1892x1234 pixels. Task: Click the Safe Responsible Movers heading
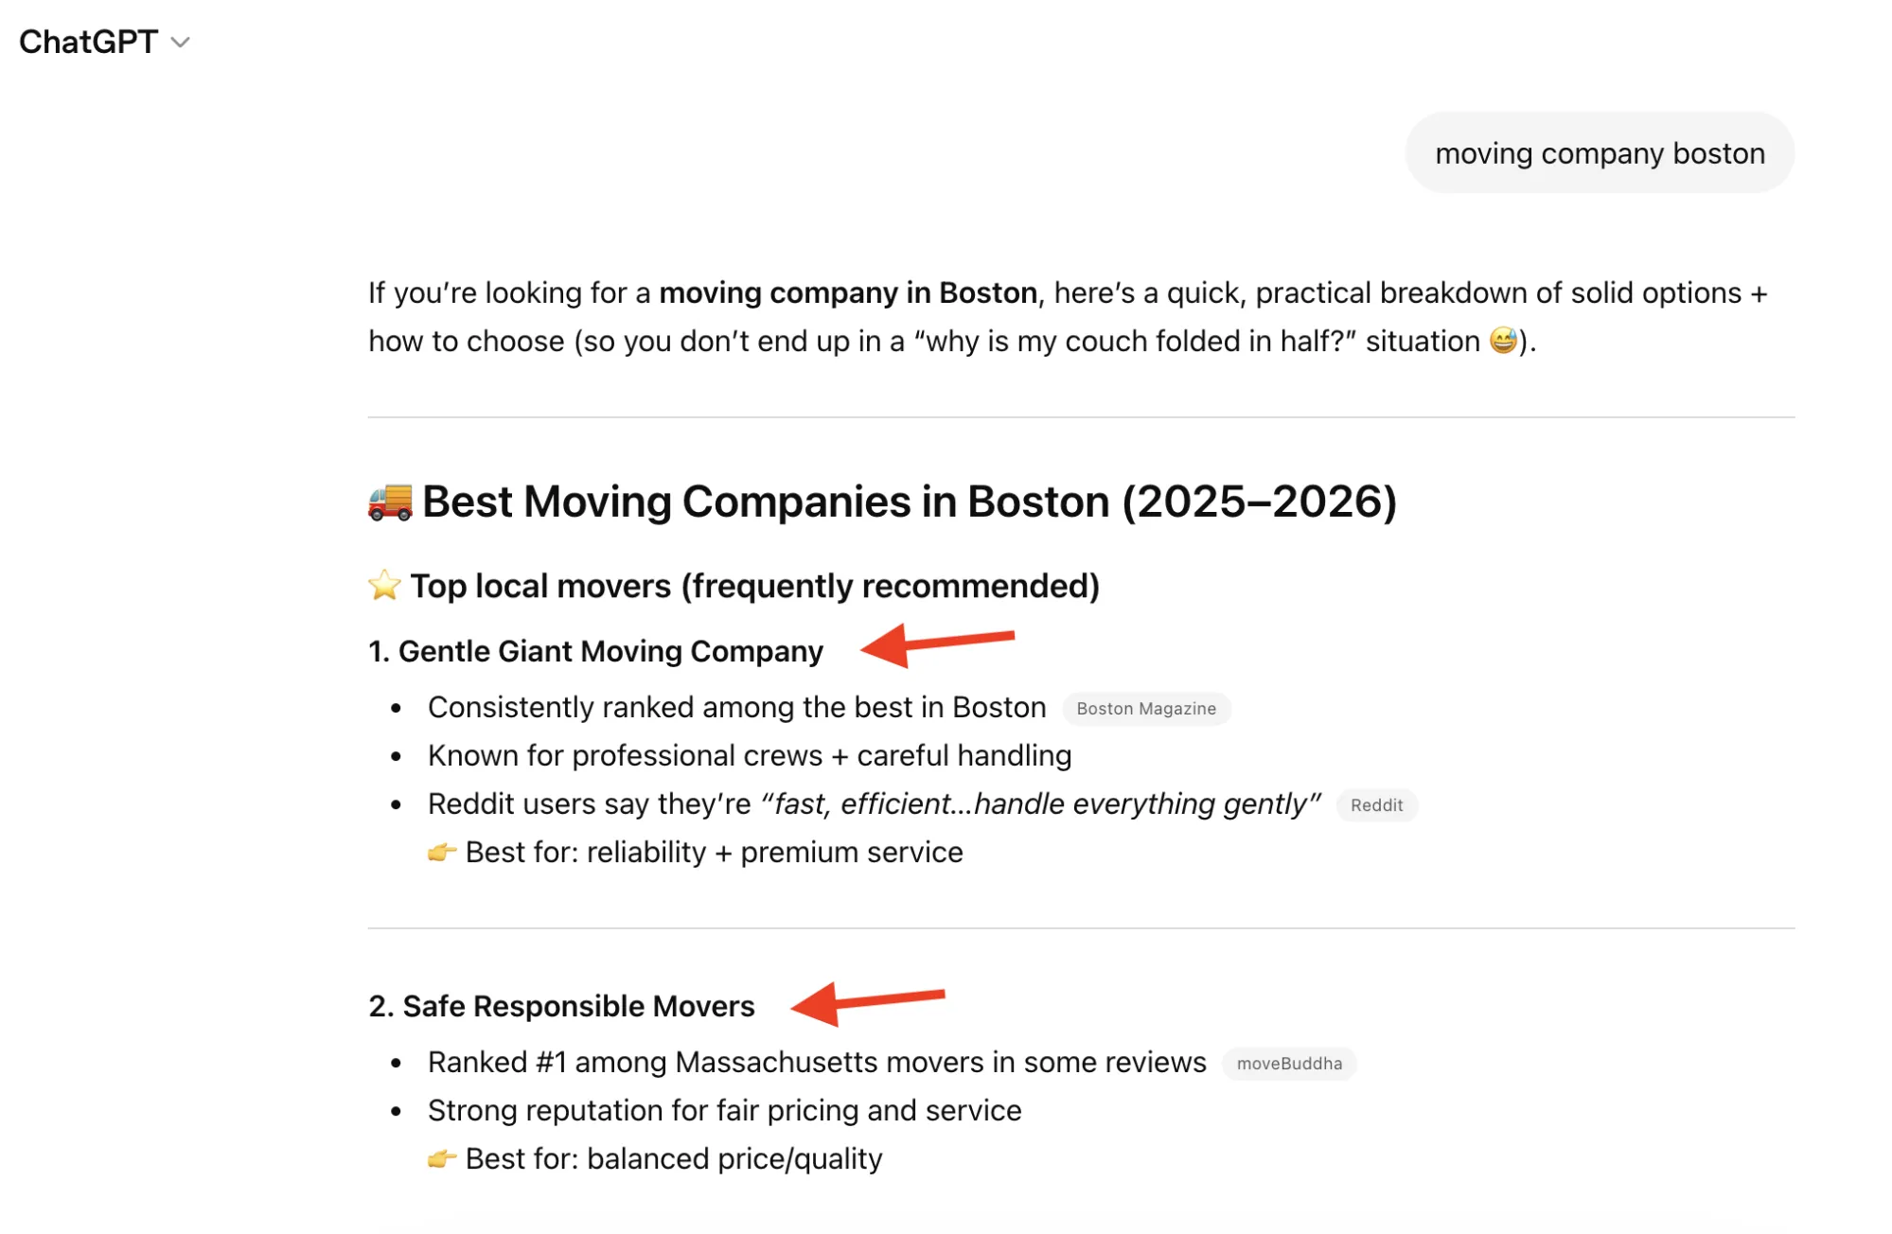click(x=577, y=1006)
